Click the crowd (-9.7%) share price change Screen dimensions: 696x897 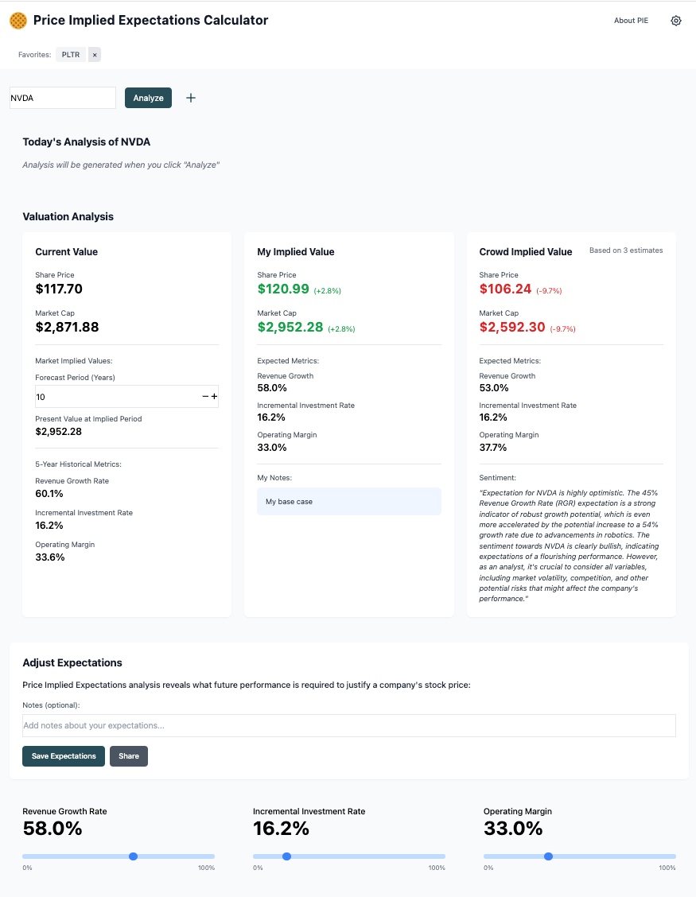point(549,291)
